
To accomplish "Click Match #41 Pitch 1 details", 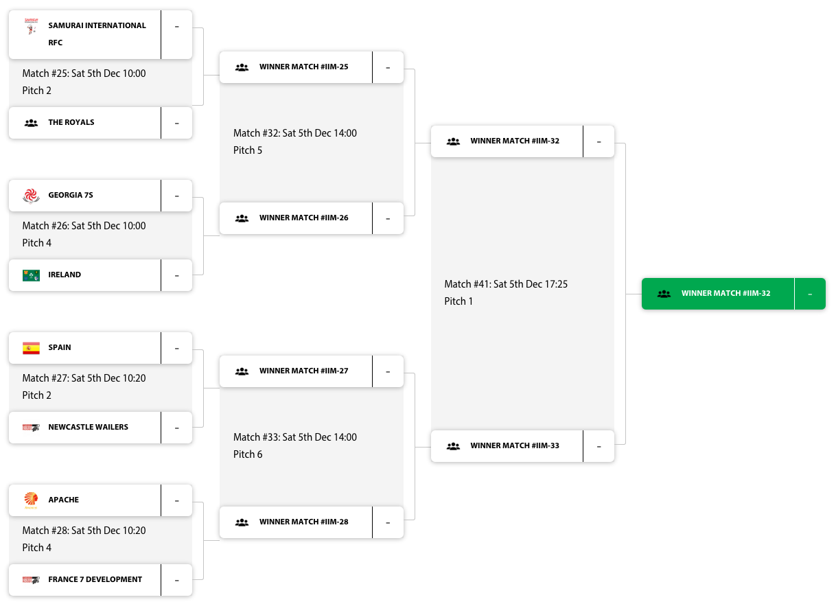I will [x=506, y=292].
